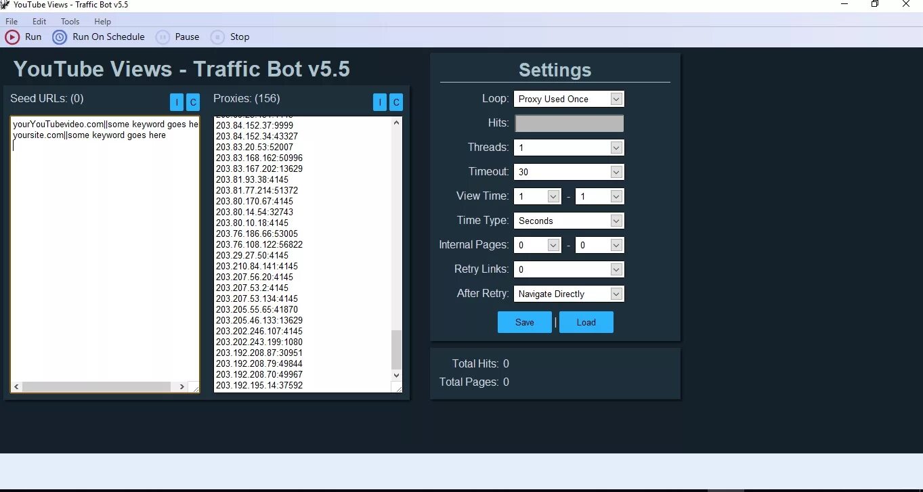This screenshot has width=923, height=492.
Task: Select proxy 203.83.167.202:13629
Action: [x=259, y=169]
